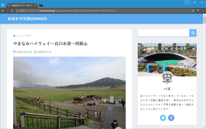Click the site info not-secure icon
This screenshot has width=206, height=129.
click(x=17, y=11)
